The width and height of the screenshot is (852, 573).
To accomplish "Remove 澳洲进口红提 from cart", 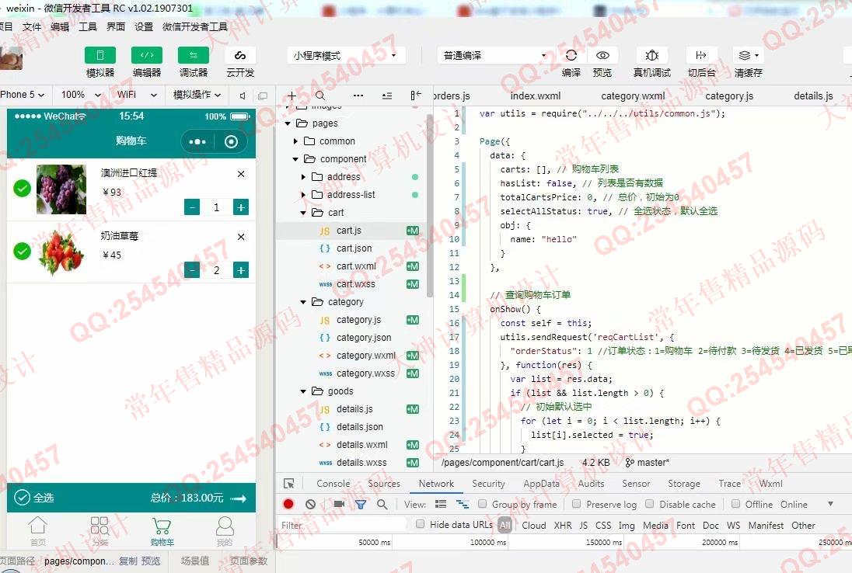I will [x=241, y=174].
